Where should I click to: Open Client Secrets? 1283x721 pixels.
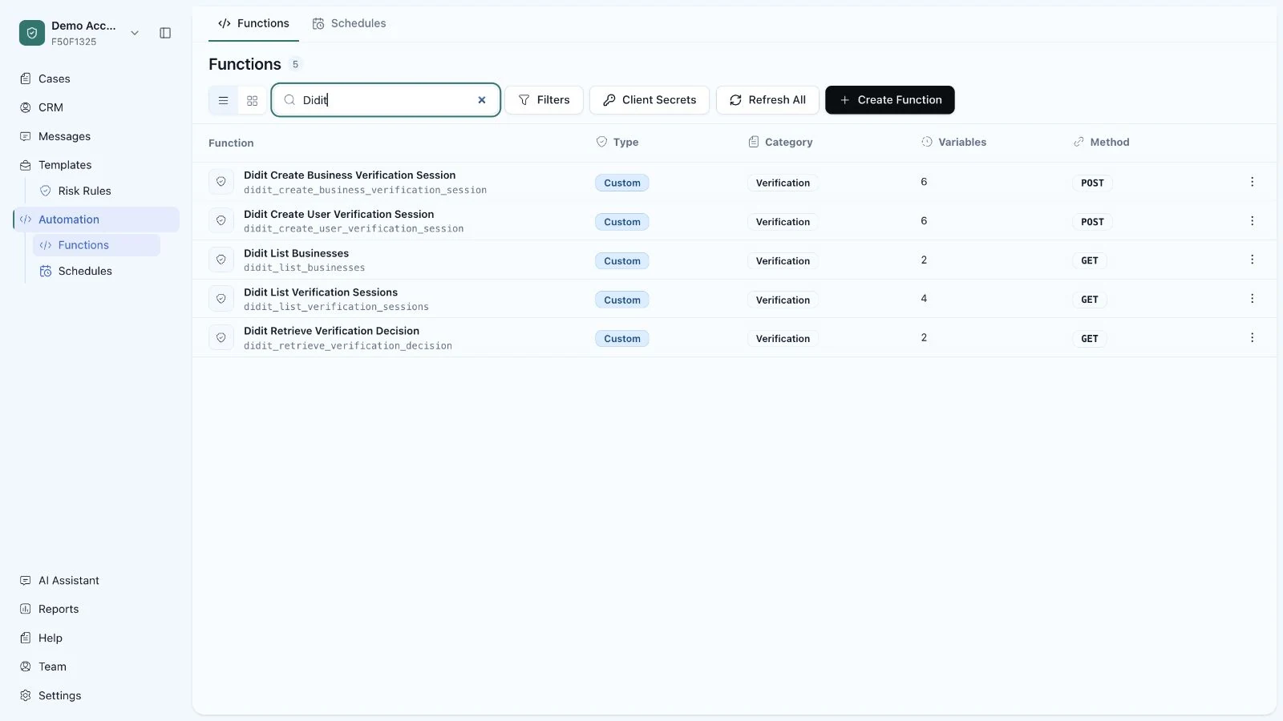tap(650, 100)
